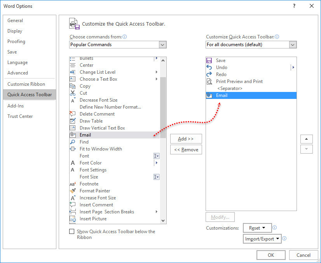
Task: Select the Delete Comment icon
Action: (72, 114)
